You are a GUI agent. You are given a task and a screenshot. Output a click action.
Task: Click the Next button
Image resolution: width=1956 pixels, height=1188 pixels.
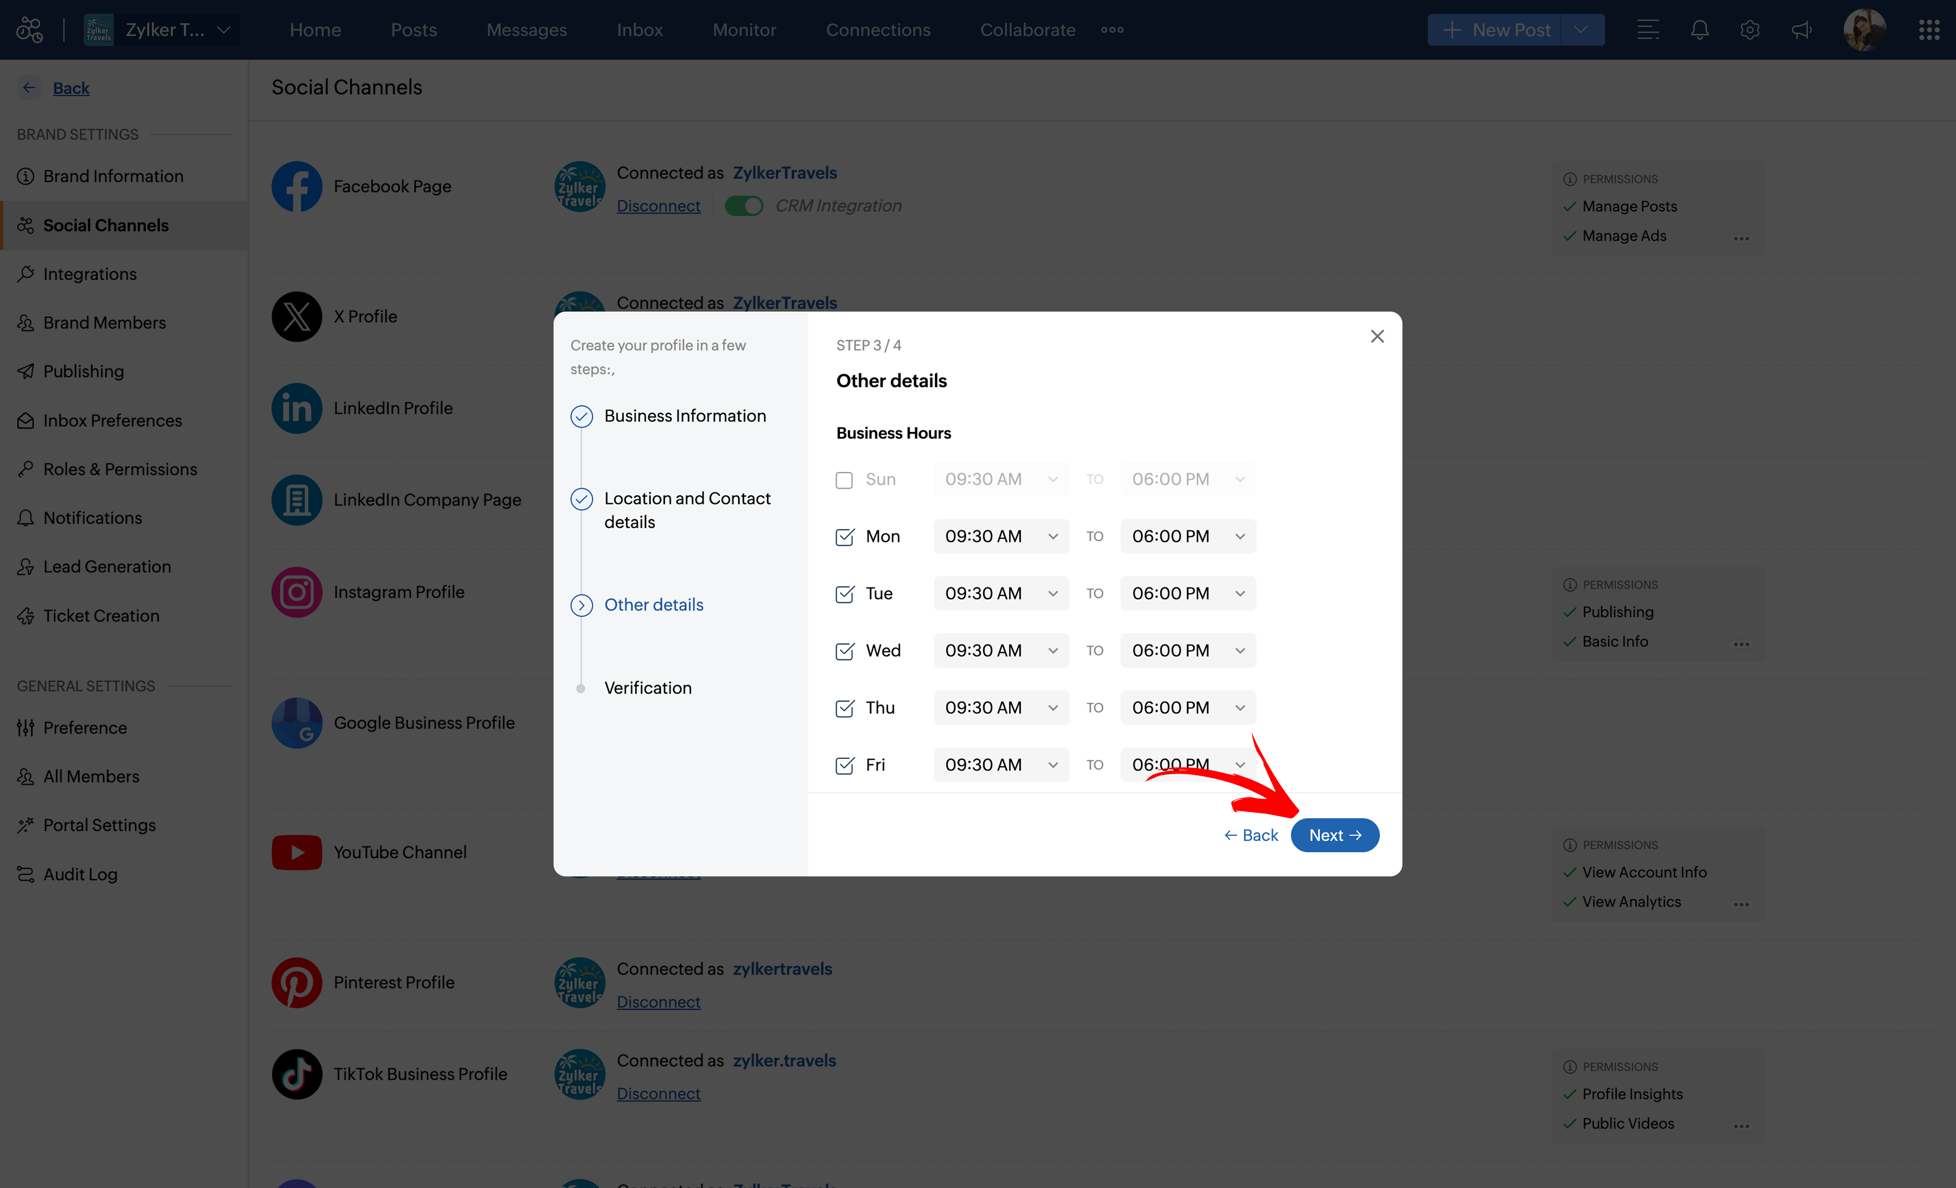[1335, 836]
